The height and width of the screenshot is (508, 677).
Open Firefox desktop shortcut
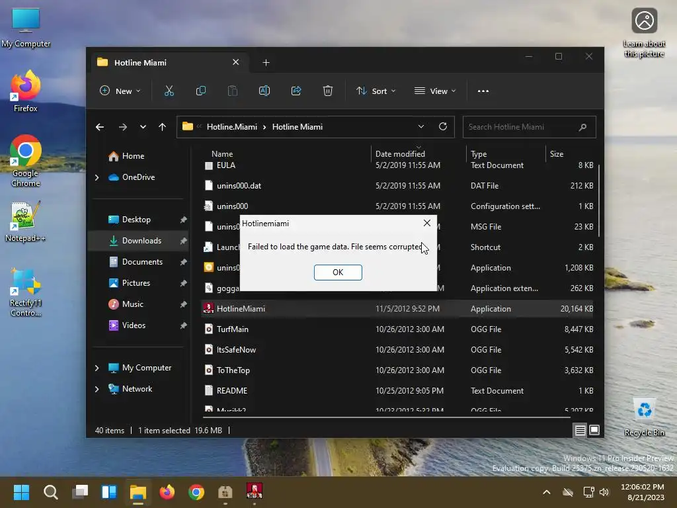click(26, 91)
